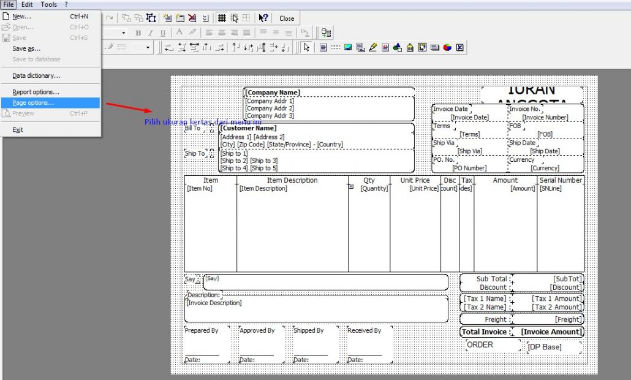This screenshot has width=631, height=380.
Task: Choose Data dictionary... in File menu
Action: pyautogui.click(x=50, y=75)
